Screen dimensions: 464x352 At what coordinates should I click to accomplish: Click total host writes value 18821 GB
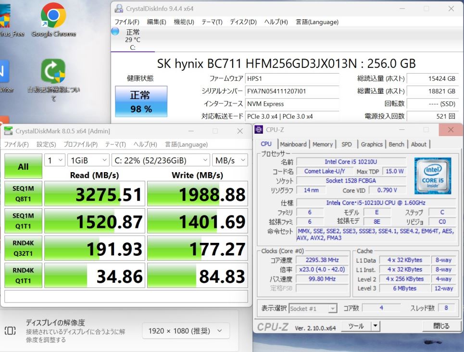(432, 91)
